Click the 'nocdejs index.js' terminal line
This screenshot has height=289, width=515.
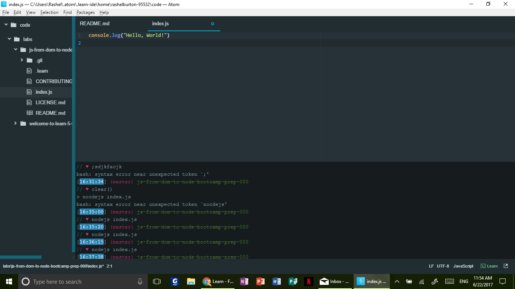coord(104,197)
